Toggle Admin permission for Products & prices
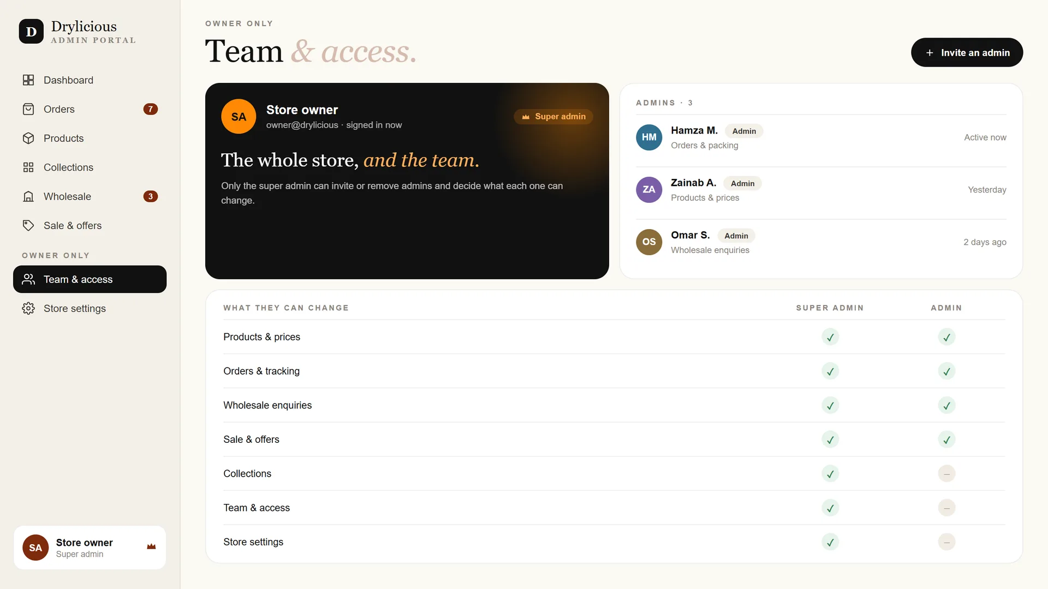This screenshot has width=1048, height=589. [946, 337]
